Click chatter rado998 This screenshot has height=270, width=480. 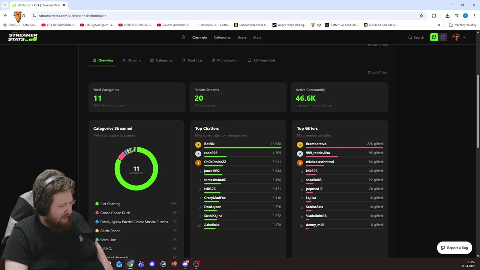click(x=211, y=153)
